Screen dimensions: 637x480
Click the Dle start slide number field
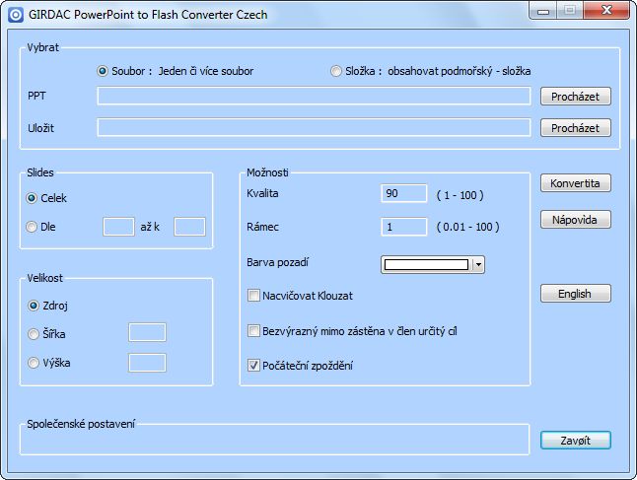tap(118, 227)
